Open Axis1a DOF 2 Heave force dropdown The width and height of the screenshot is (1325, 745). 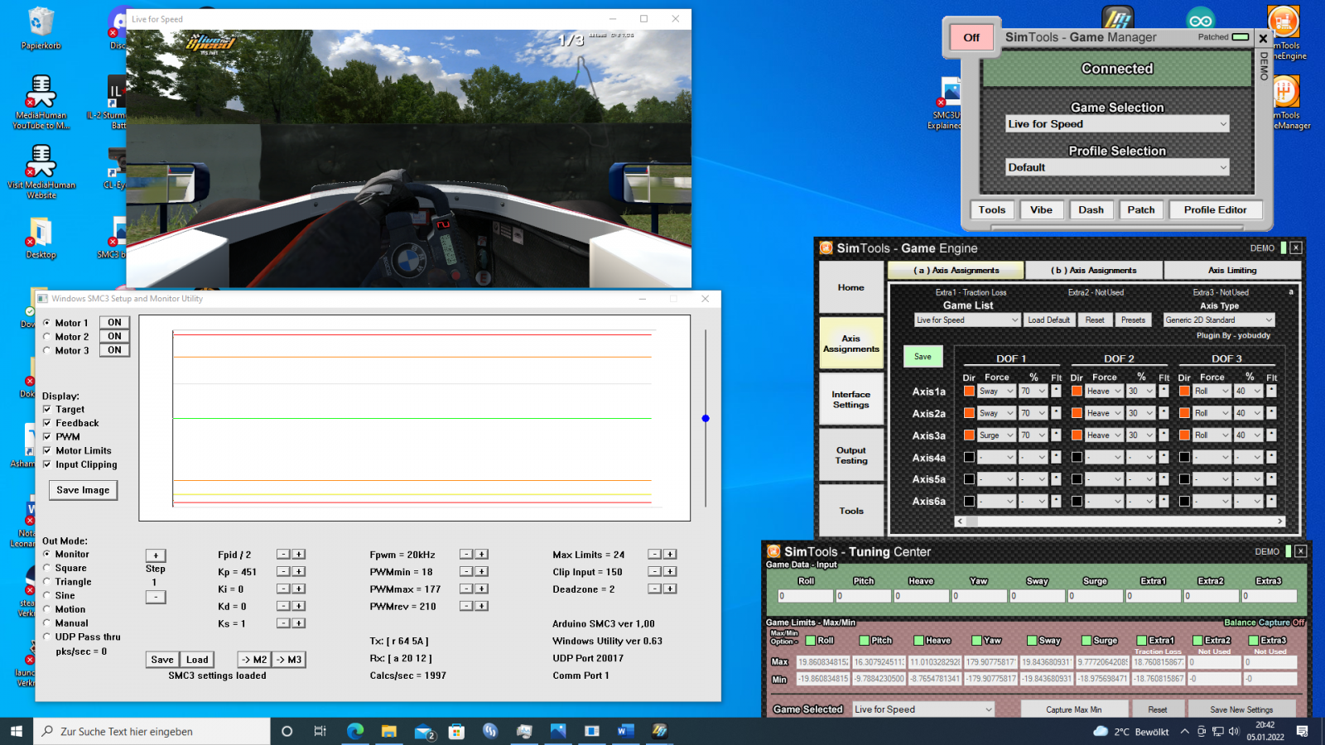pos(1104,391)
